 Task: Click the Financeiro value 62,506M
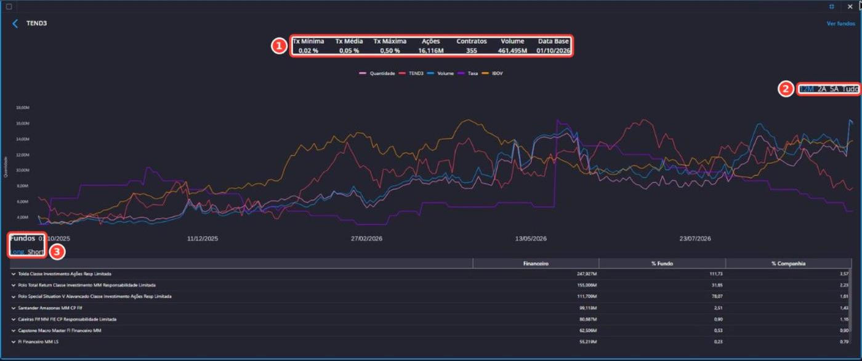(x=587, y=330)
